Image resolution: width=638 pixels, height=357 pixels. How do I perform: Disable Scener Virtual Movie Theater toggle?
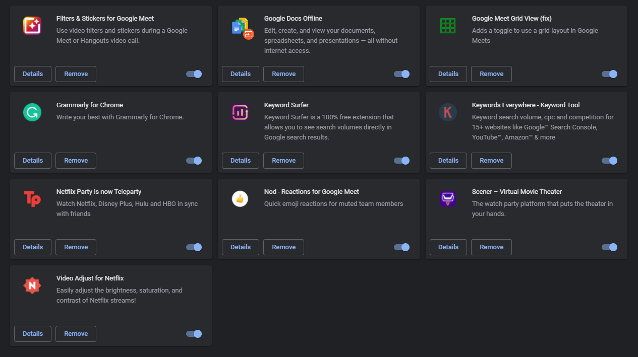pos(609,247)
